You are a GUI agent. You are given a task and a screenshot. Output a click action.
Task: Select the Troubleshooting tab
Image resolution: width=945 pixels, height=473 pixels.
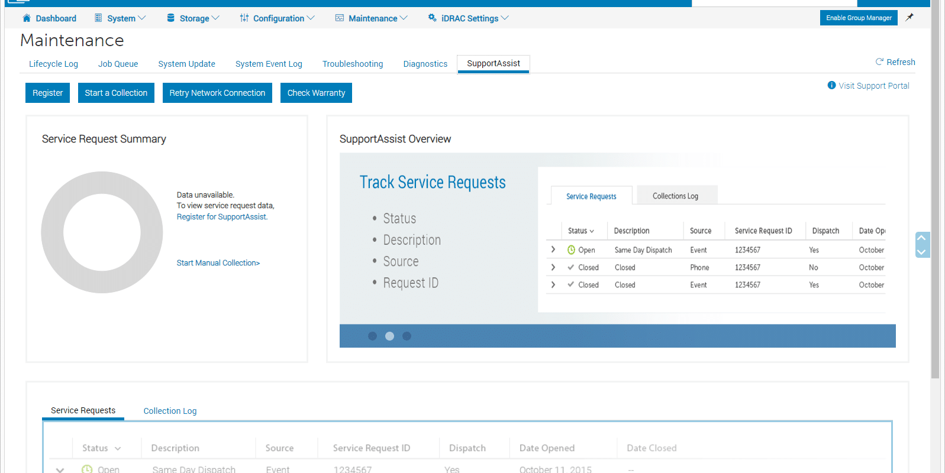click(353, 64)
